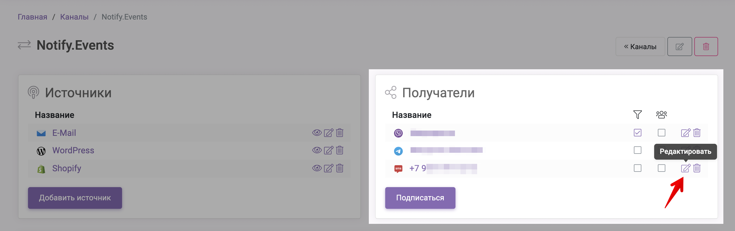Image resolution: width=735 pixels, height=231 pixels.
Task: Click the Shopify bag icon
Action: pyautogui.click(x=41, y=169)
